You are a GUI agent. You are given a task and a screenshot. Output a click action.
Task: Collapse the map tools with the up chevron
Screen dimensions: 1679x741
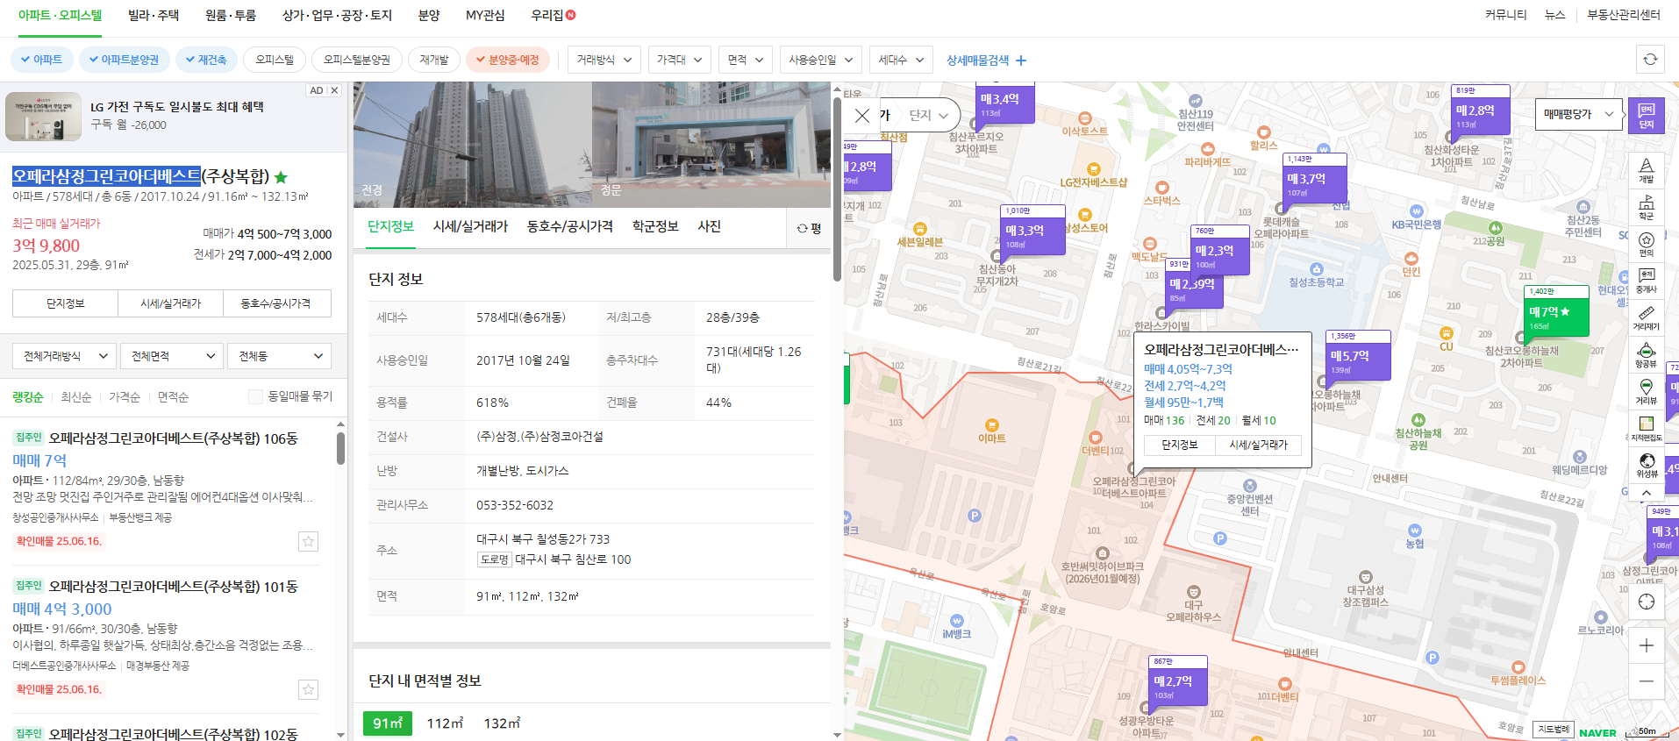[x=1646, y=494]
